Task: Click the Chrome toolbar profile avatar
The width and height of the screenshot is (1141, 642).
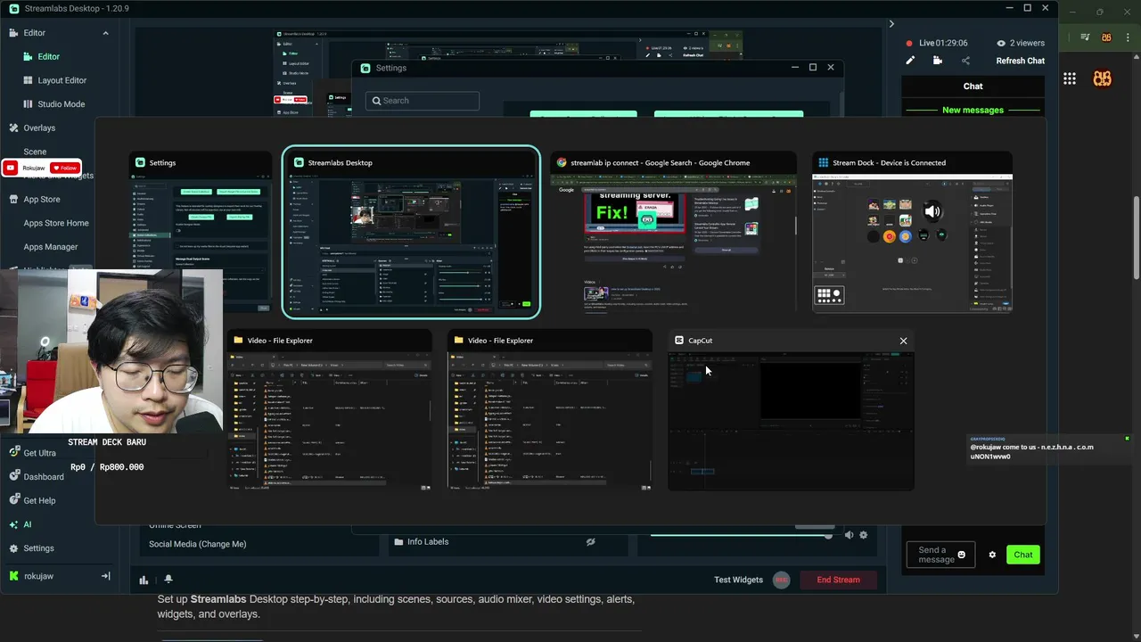Action: 1107,37
